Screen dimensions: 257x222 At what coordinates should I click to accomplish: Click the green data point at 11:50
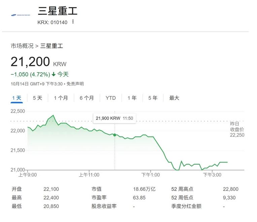[115, 135]
